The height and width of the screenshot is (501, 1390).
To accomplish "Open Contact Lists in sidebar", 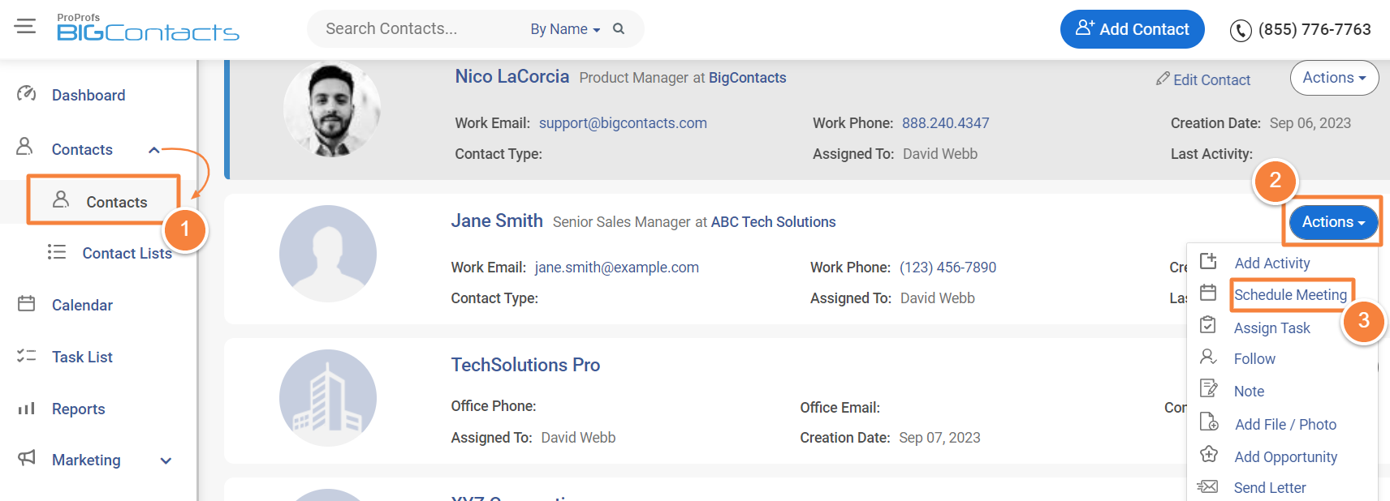I will [127, 254].
